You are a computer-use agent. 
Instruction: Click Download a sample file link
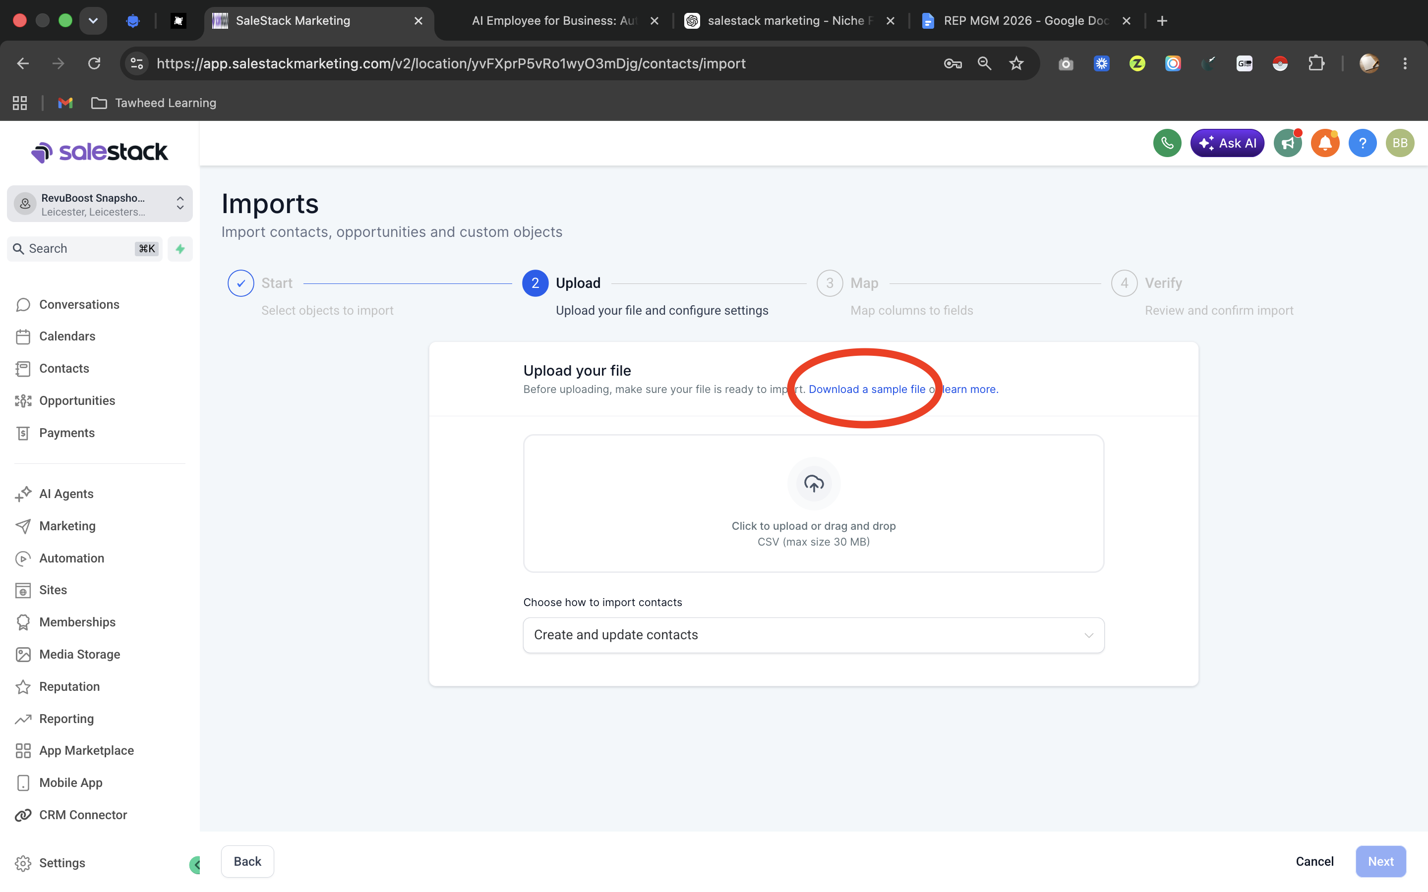tap(867, 390)
